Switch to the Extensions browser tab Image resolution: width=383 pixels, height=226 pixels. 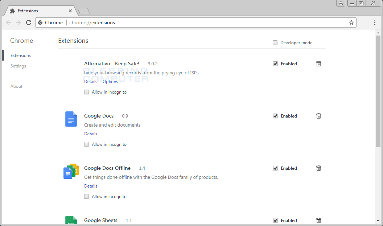(x=40, y=11)
